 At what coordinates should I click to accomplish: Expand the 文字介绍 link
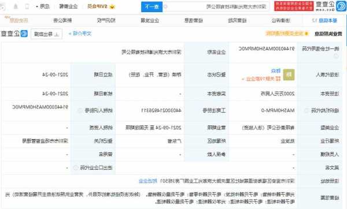point(80,33)
